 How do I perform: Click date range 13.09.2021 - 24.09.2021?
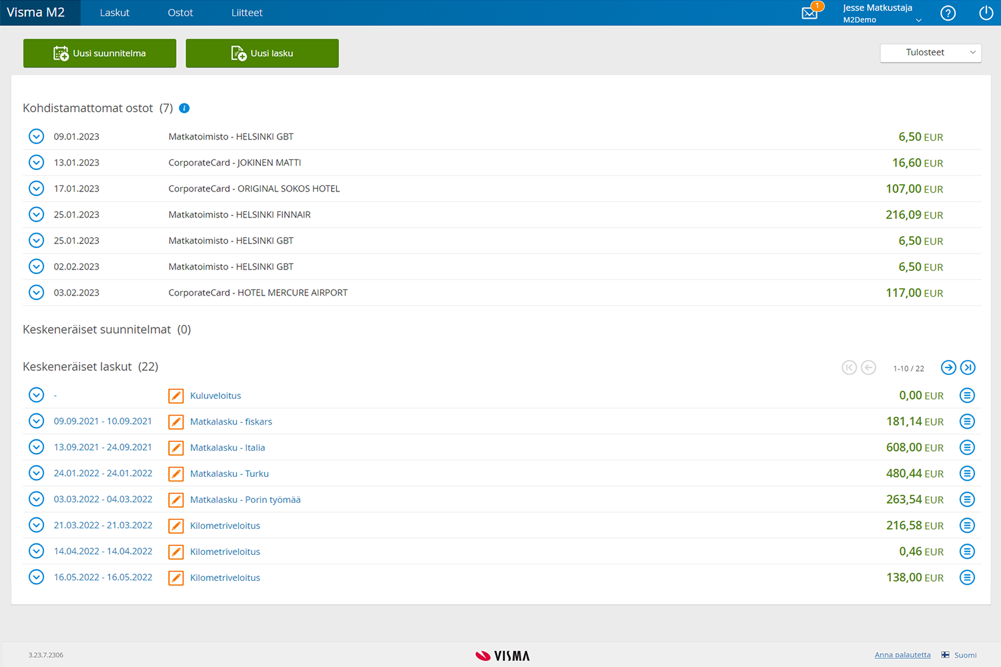(x=103, y=448)
